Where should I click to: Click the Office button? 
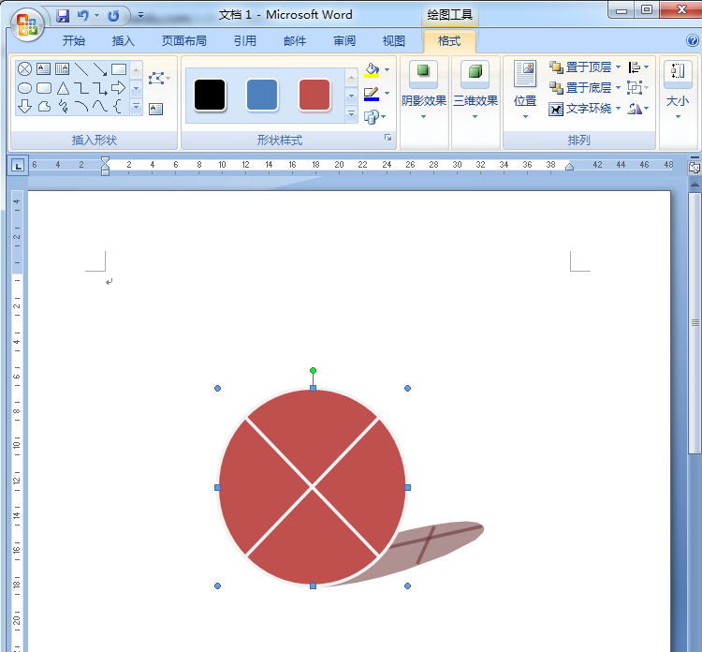[27, 25]
